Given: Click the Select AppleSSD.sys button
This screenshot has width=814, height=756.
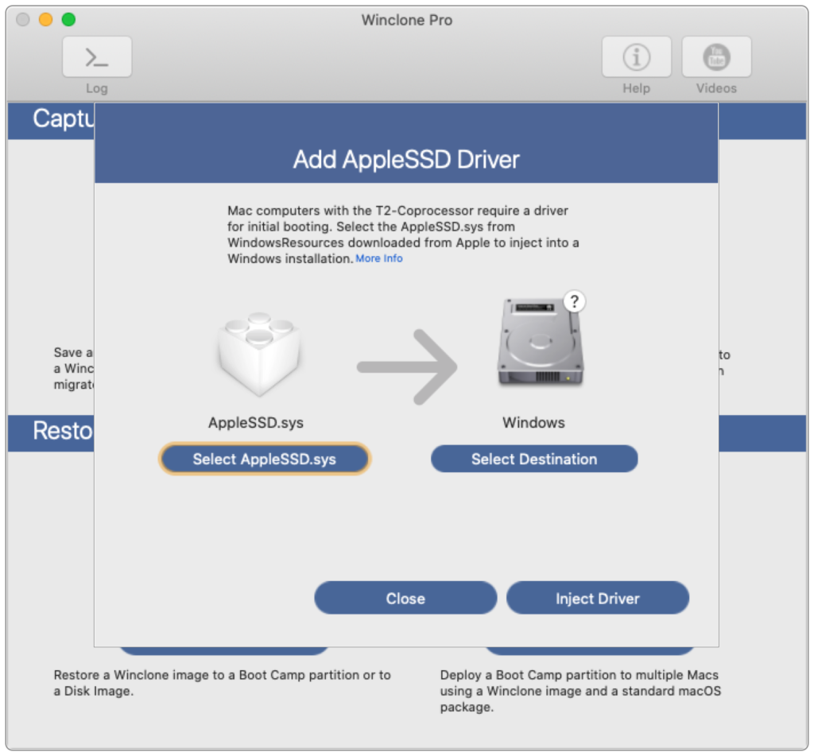Looking at the screenshot, I should [265, 459].
